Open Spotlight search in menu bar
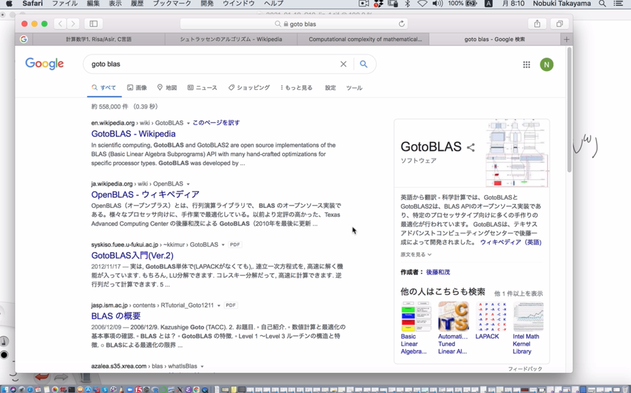 click(x=602, y=3)
